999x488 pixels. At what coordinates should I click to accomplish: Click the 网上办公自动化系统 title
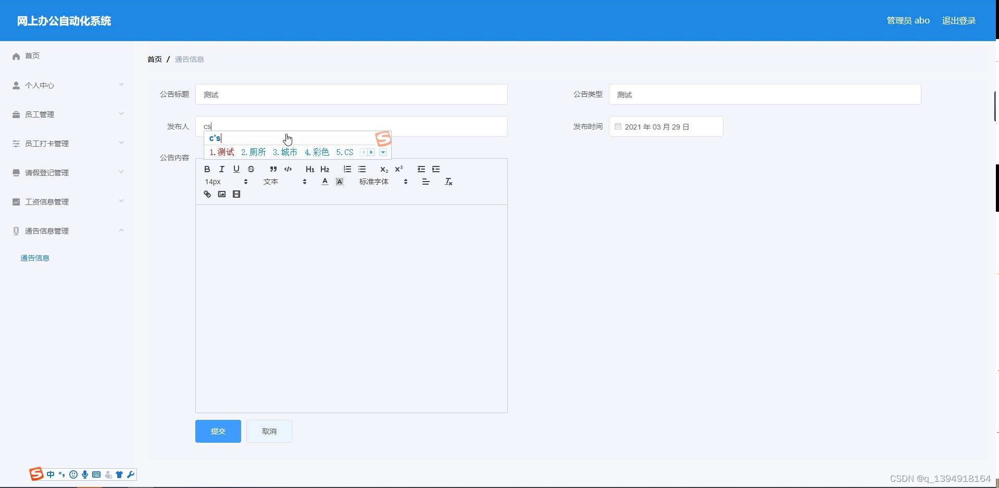pyautogui.click(x=64, y=21)
